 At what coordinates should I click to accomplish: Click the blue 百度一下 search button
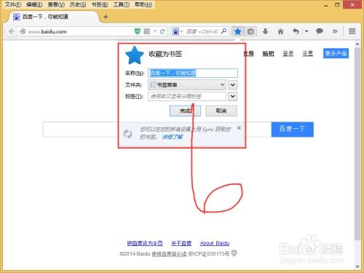click(293, 130)
